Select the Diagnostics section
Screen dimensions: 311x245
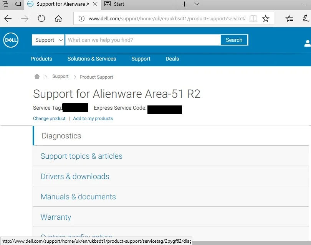tap(171, 136)
